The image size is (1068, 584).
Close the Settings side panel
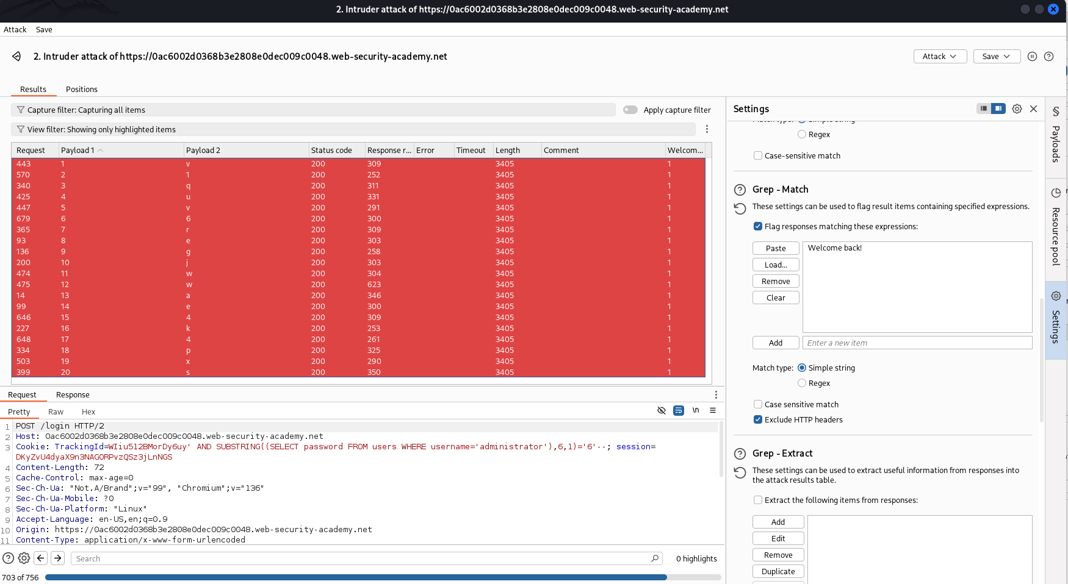pyautogui.click(x=1033, y=109)
